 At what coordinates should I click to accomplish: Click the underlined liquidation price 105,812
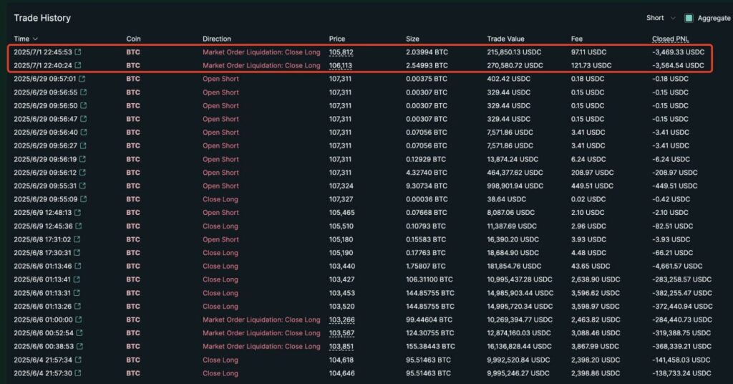coord(341,52)
